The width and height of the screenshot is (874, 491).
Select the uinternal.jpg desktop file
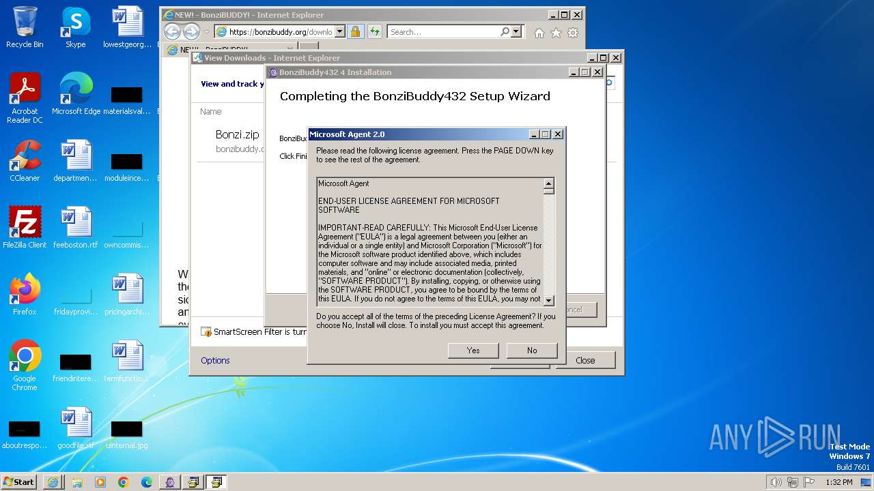click(x=127, y=434)
